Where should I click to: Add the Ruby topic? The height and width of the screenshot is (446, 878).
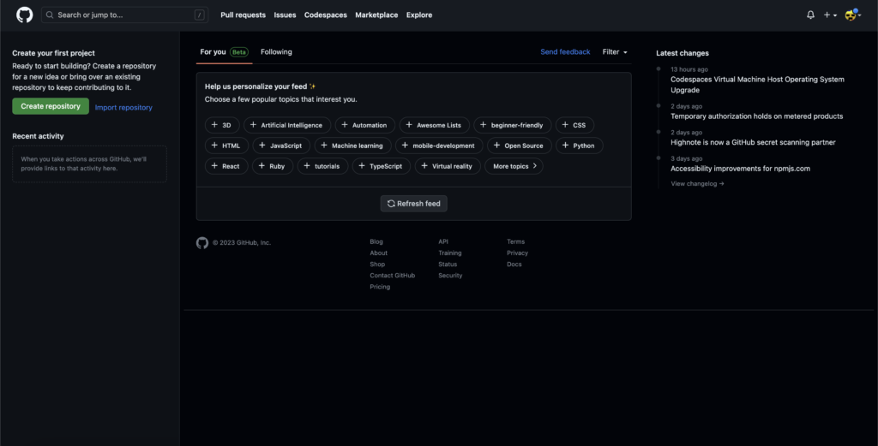pos(273,166)
